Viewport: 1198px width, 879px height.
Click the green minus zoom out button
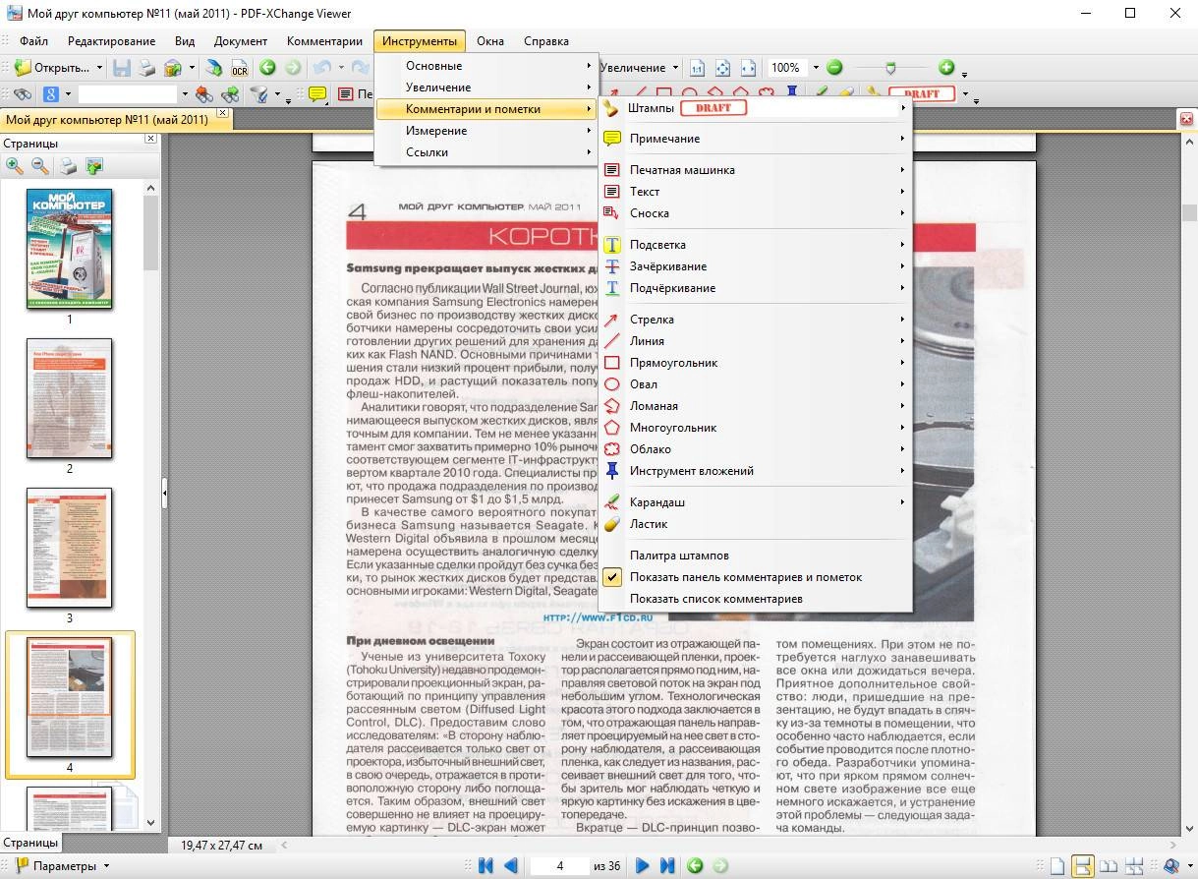coord(834,68)
